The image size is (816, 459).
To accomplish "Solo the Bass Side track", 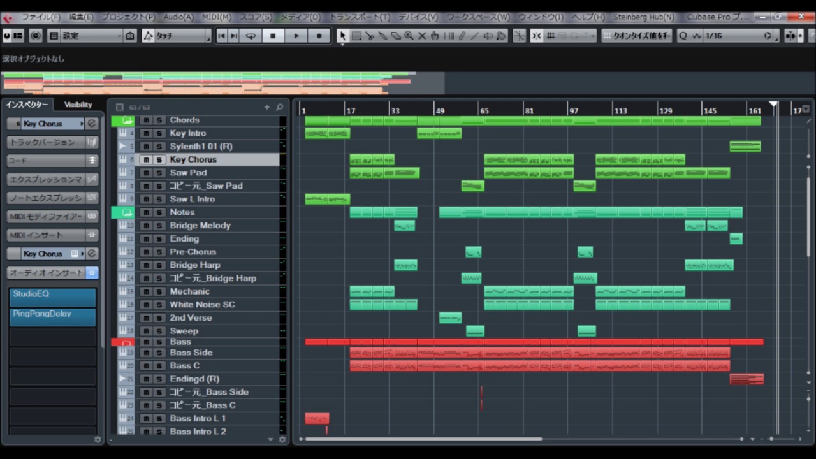I will 159,353.
